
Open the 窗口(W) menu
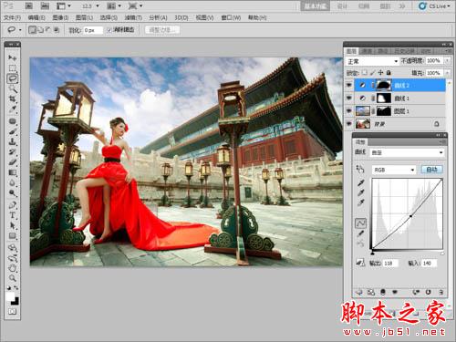231,17
